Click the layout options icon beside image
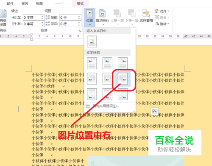Screen dimensions: 212x166 pyautogui.click(x=154, y=111)
